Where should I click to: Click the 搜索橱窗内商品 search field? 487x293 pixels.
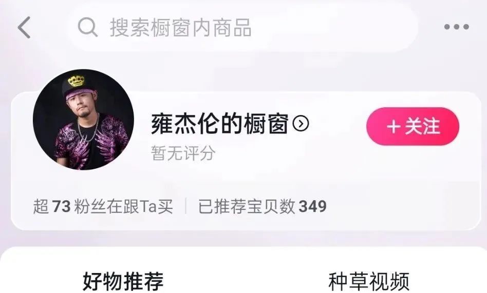(242, 27)
